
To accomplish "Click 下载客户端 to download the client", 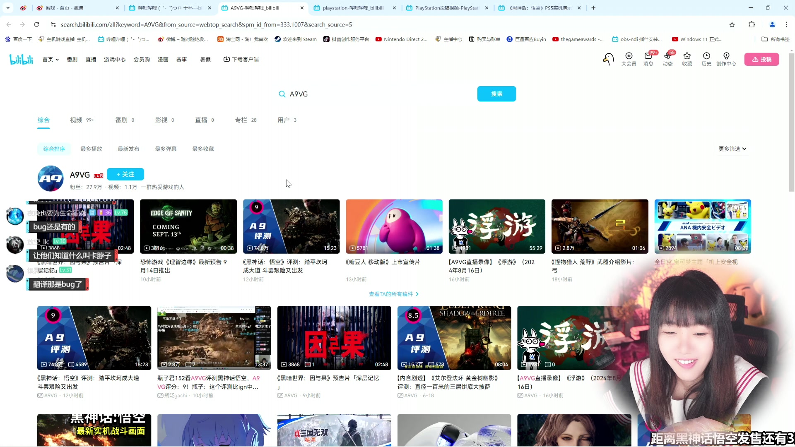I will (241, 59).
